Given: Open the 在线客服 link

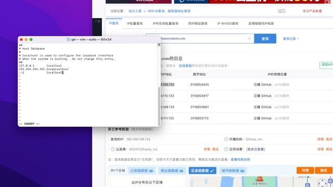Looking at the screenshot, I should pyautogui.click(x=185, y=66).
